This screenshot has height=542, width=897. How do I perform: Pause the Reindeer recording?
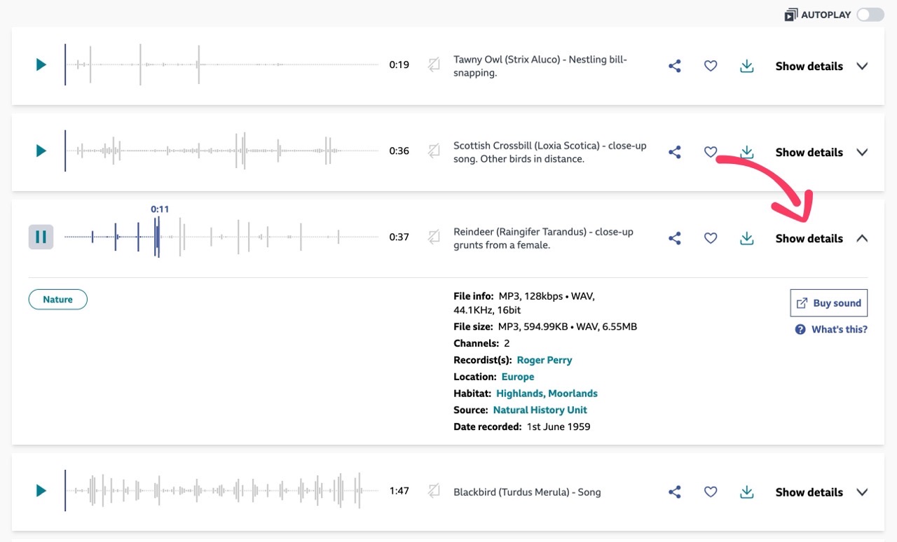40,237
